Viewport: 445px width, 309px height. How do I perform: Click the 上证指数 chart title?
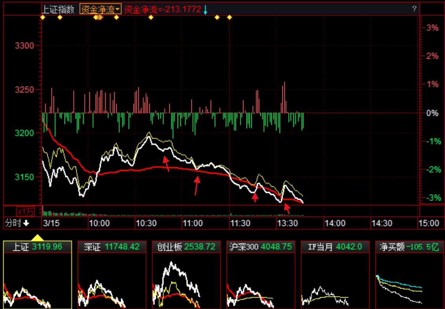[58, 9]
